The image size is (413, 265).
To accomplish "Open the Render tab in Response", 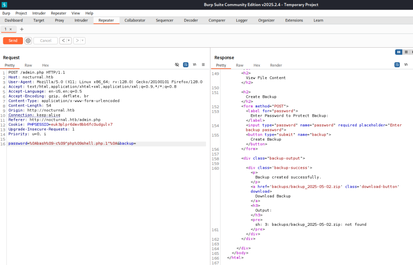I will click(x=276, y=65).
